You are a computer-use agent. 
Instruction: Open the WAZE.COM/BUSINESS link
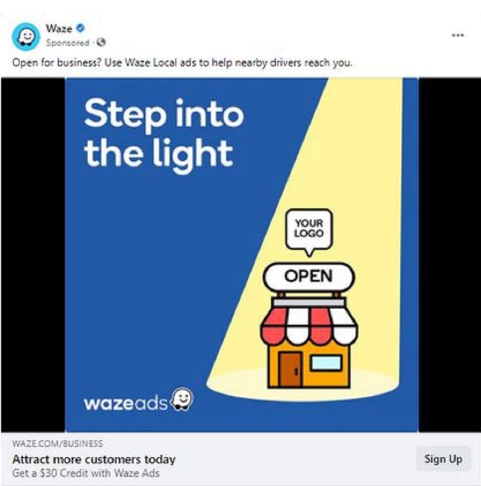click(58, 443)
